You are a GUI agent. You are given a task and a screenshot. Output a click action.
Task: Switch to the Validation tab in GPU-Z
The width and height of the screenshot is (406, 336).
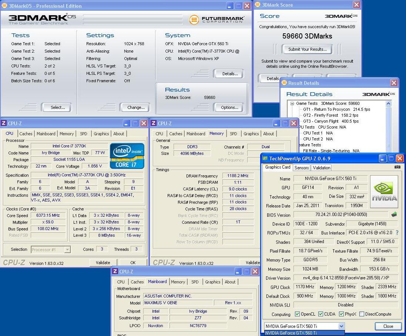click(x=321, y=168)
